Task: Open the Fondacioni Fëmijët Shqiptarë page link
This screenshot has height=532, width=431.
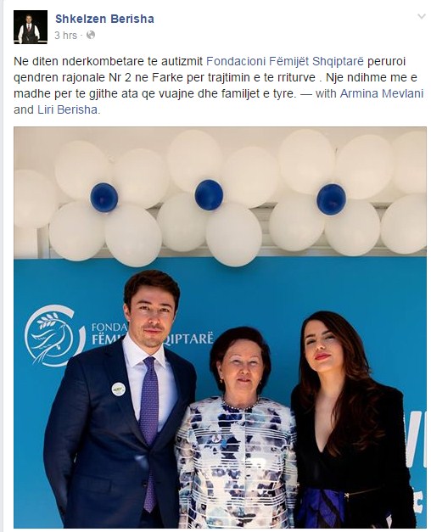Action: pyautogui.click(x=285, y=62)
